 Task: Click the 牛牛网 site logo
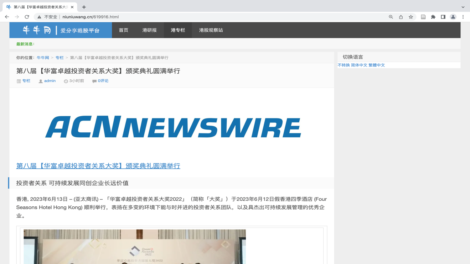click(x=61, y=30)
